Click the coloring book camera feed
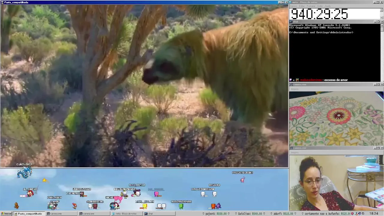This screenshot has height=216, width=384. (336, 118)
